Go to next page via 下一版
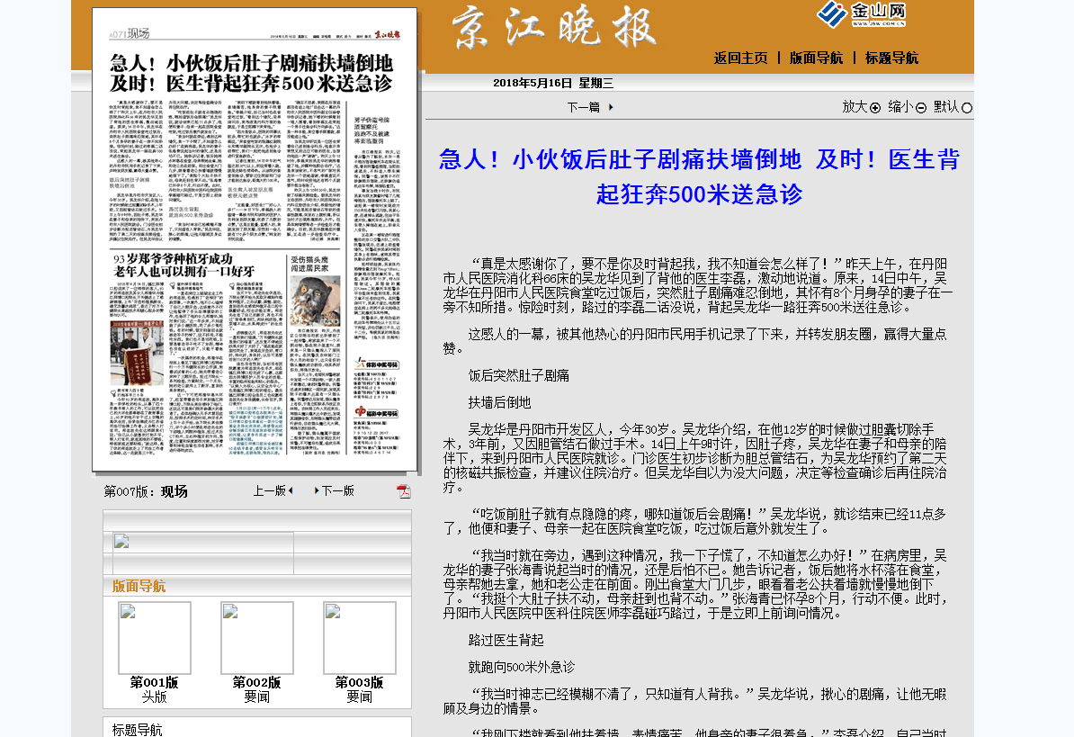Screen dimensions: 1074x737 click(334, 491)
